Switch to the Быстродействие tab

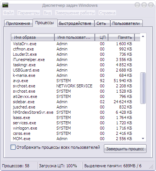click(76, 23)
